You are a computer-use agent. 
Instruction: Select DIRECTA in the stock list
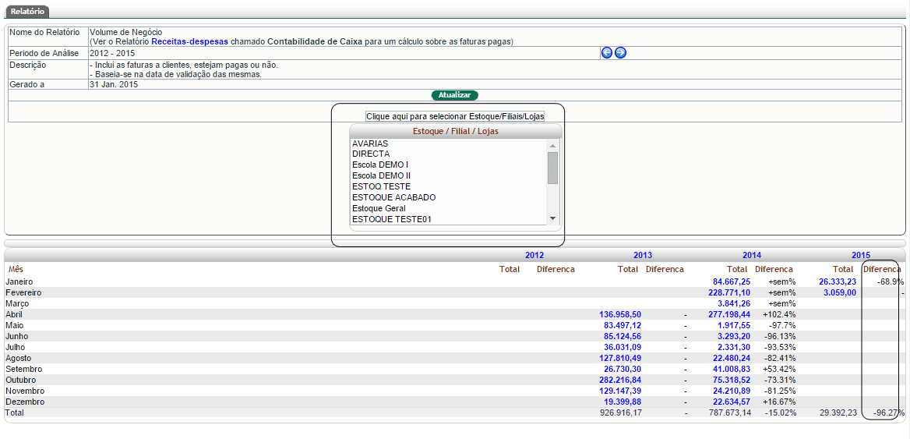tap(449, 154)
